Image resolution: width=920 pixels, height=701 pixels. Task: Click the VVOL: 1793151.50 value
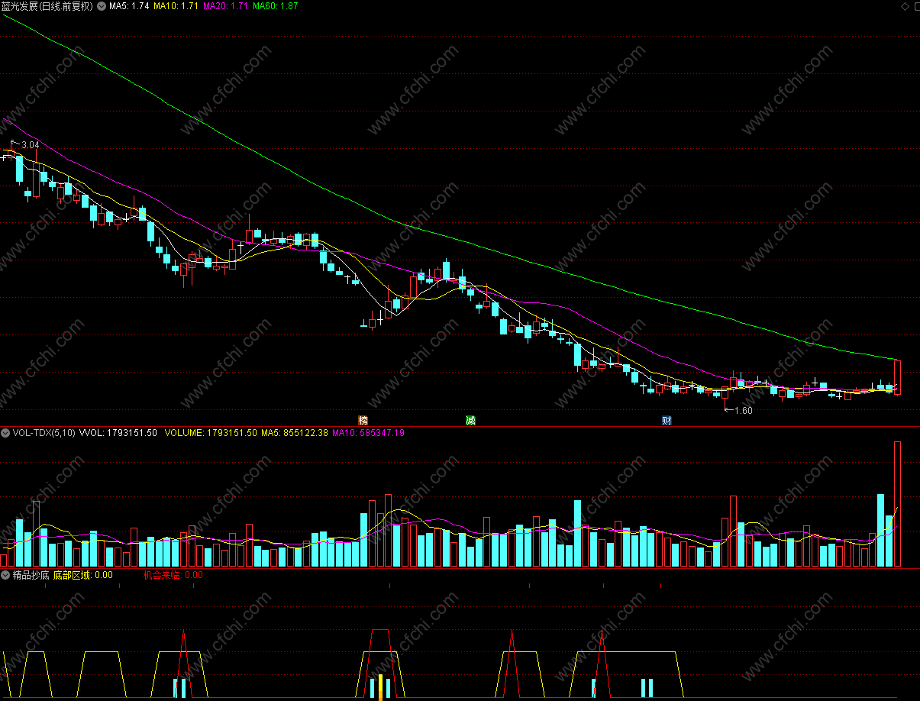tap(118, 433)
